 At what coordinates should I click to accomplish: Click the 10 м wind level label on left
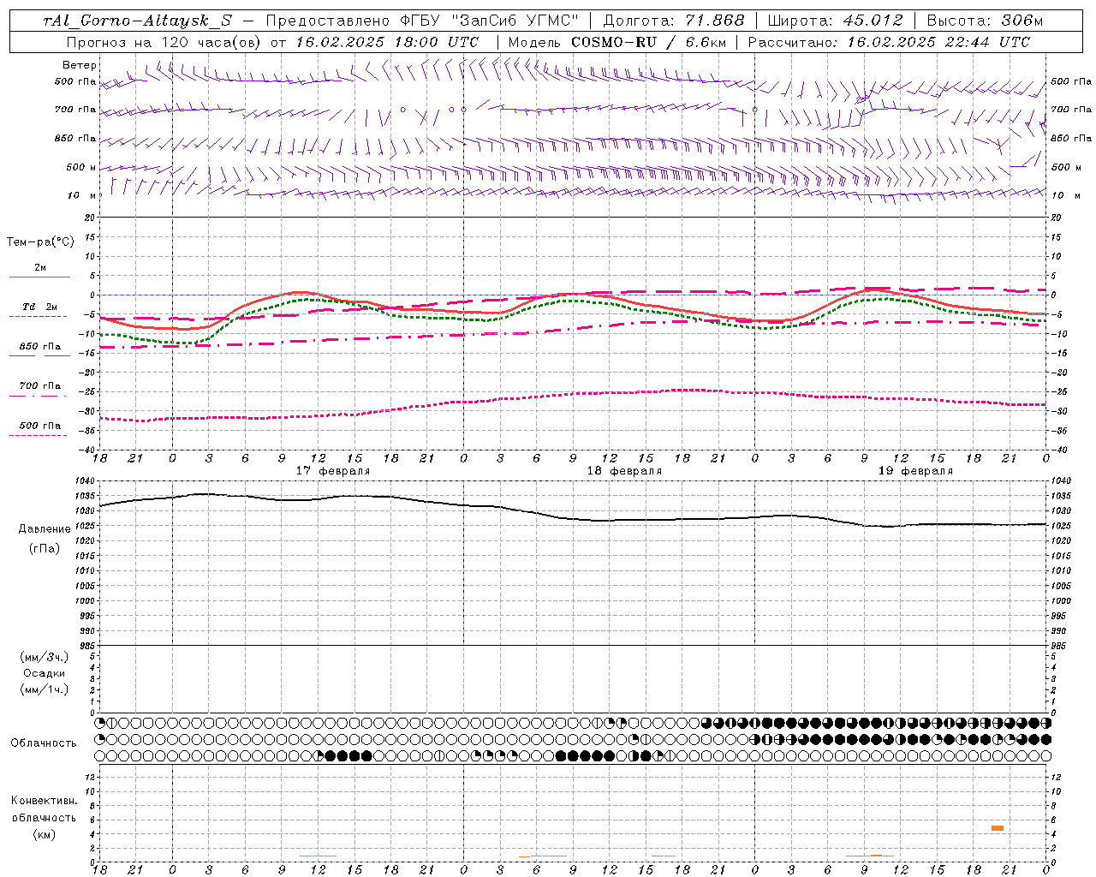(x=83, y=195)
